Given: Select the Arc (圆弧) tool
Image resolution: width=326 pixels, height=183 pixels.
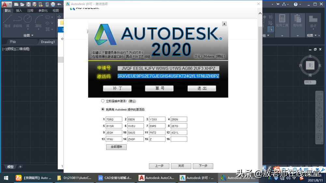Looking at the screenshot, I should tap(38, 21).
